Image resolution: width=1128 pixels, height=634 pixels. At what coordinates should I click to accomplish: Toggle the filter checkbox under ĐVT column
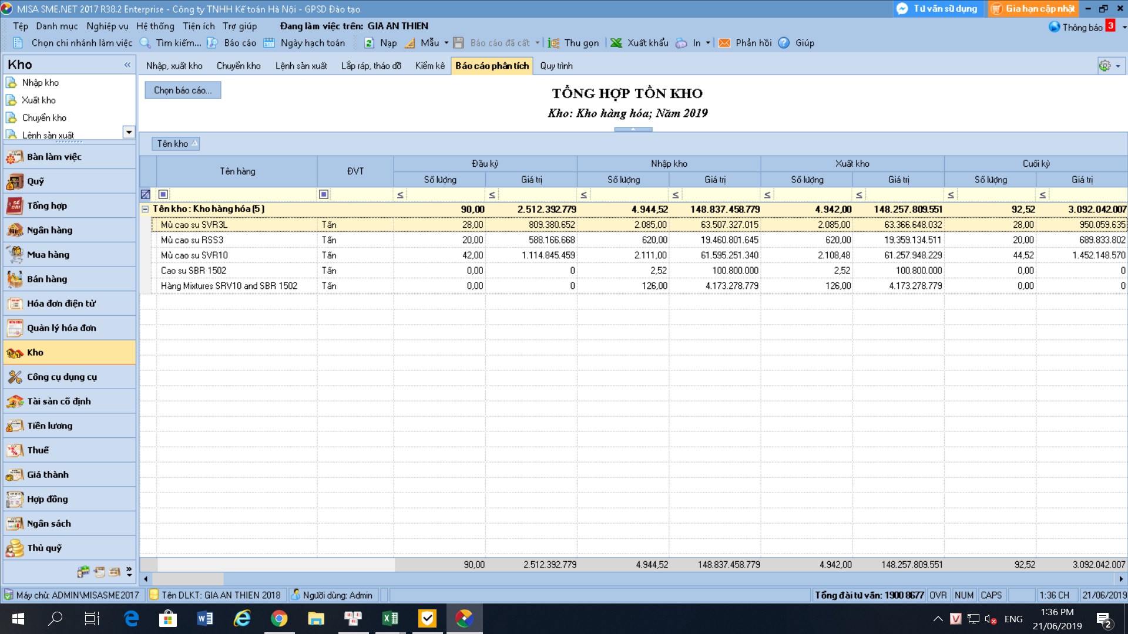[324, 194]
